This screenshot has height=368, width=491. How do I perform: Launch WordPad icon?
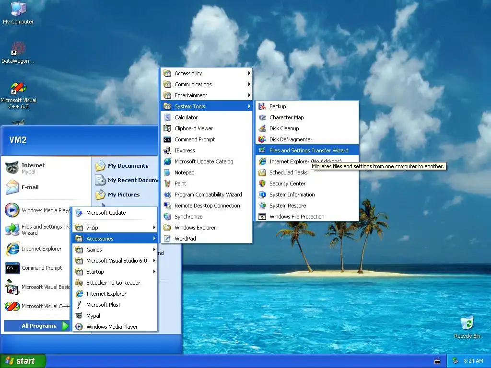pyautogui.click(x=167, y=239)
